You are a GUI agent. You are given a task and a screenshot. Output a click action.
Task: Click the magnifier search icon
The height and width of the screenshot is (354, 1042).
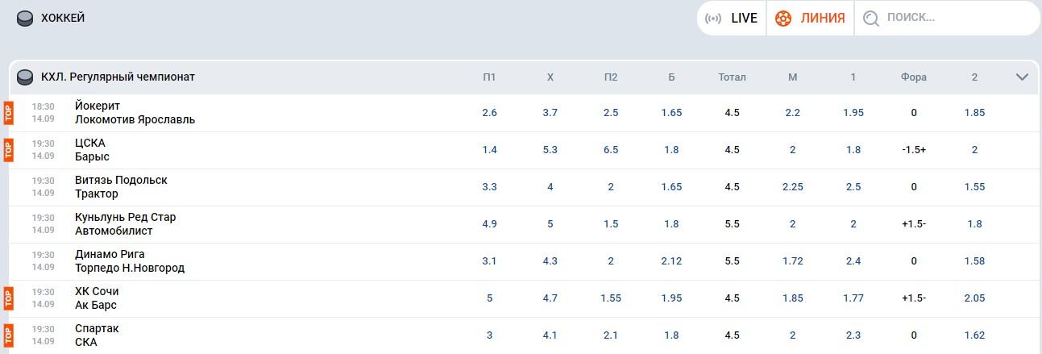[870, 18]
